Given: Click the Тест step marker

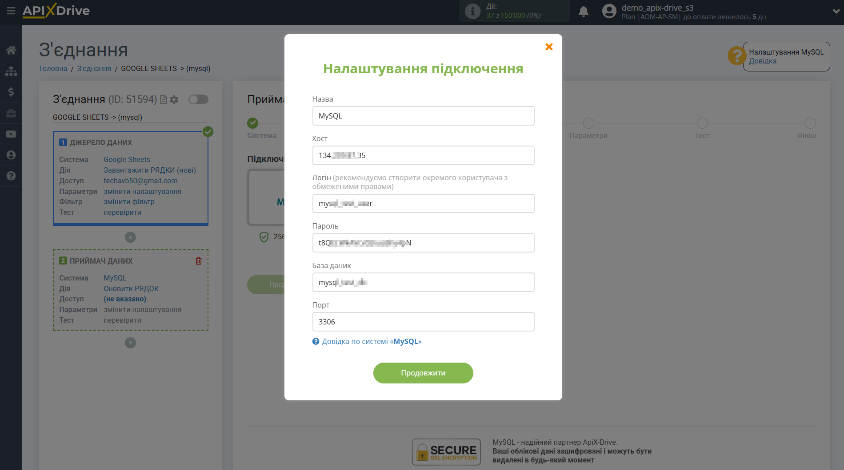Looking at the screenshot, I should click(702, 123).
